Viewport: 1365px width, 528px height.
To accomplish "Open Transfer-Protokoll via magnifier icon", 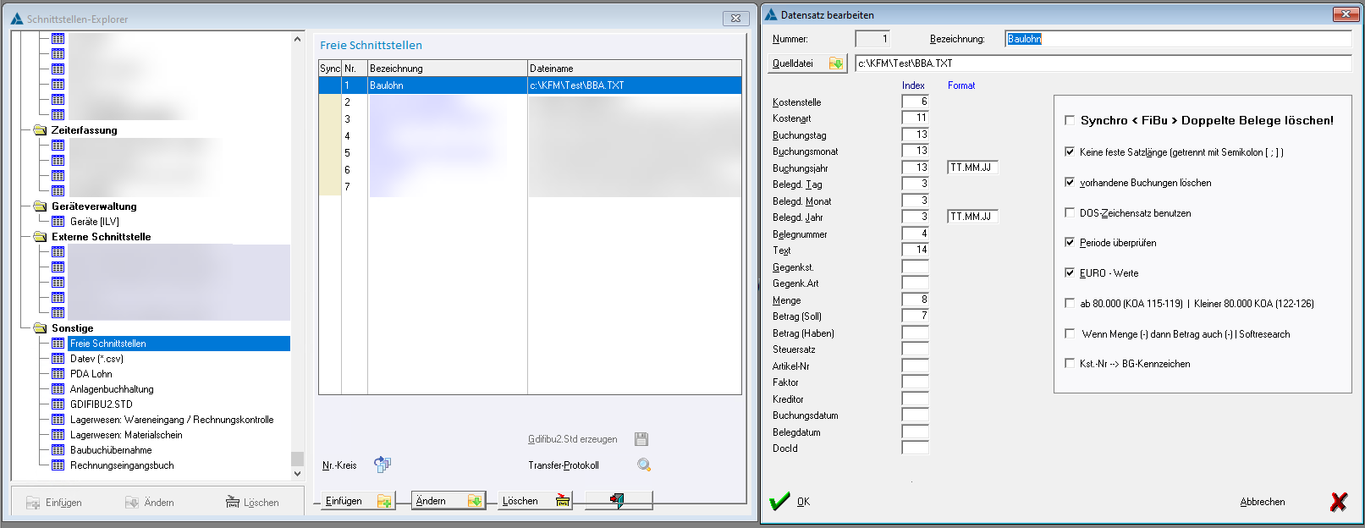I will point(644,465).
